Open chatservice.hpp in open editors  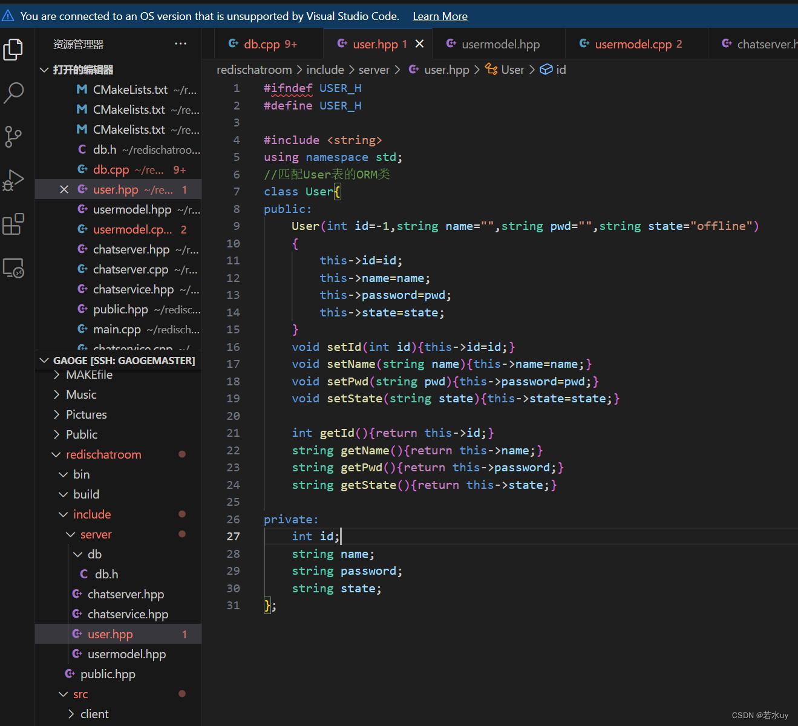[x=133, y=289]
